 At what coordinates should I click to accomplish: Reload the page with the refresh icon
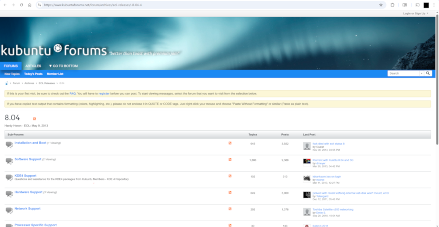pos(21,5)
